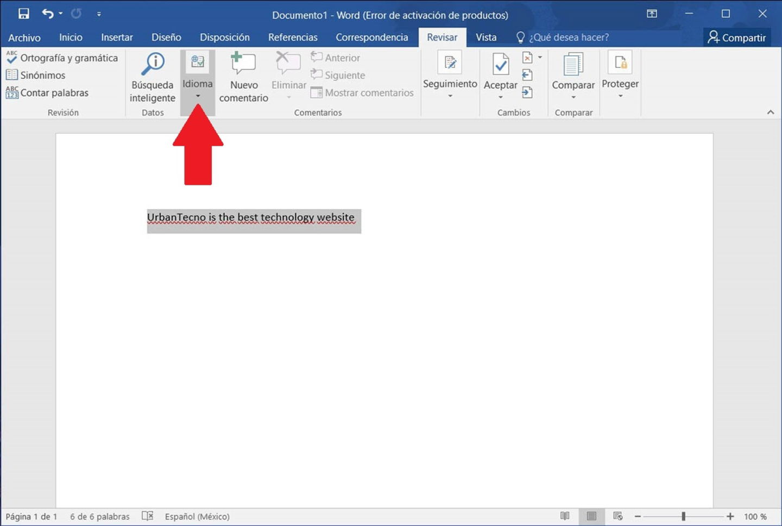Click Página 1 de 1 in status bar
The height and width of the screenshot is (526, 782).
click(x=31, y=516)
